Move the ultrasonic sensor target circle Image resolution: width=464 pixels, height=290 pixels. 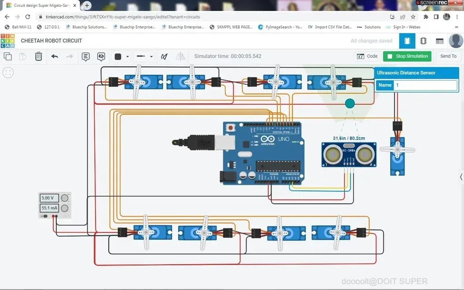tap(350, 103)
